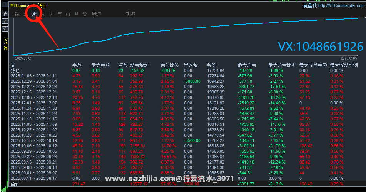
Task: Switch to the 季 quarterly tab
Action: click(51, 14)
